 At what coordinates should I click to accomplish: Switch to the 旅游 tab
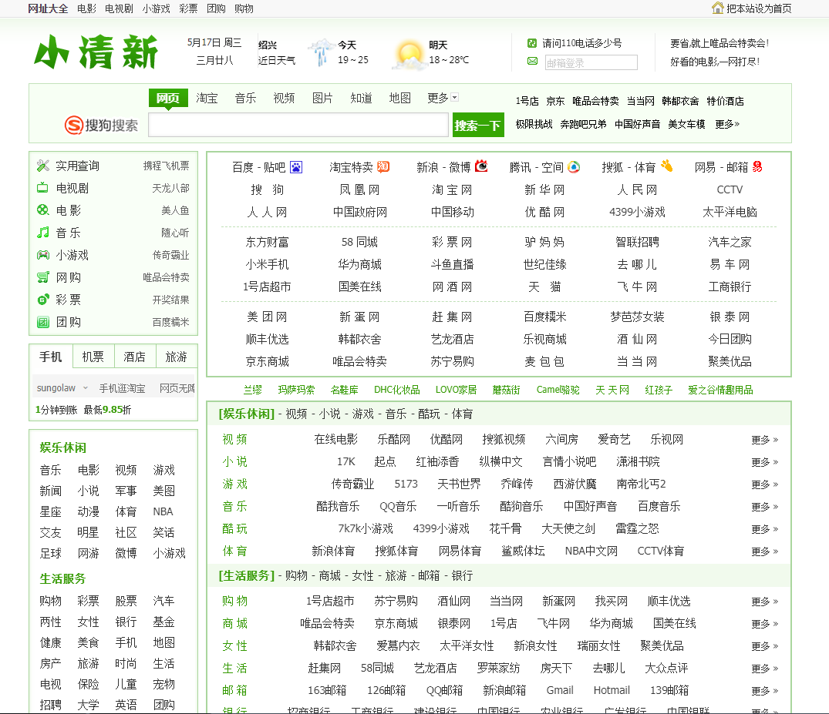pyautogui.click(x=176, y=357)
